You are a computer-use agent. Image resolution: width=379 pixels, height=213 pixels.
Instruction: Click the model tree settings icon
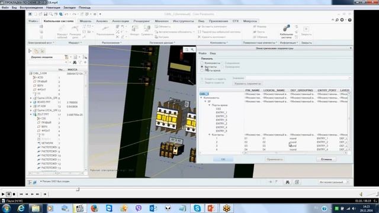66,57
